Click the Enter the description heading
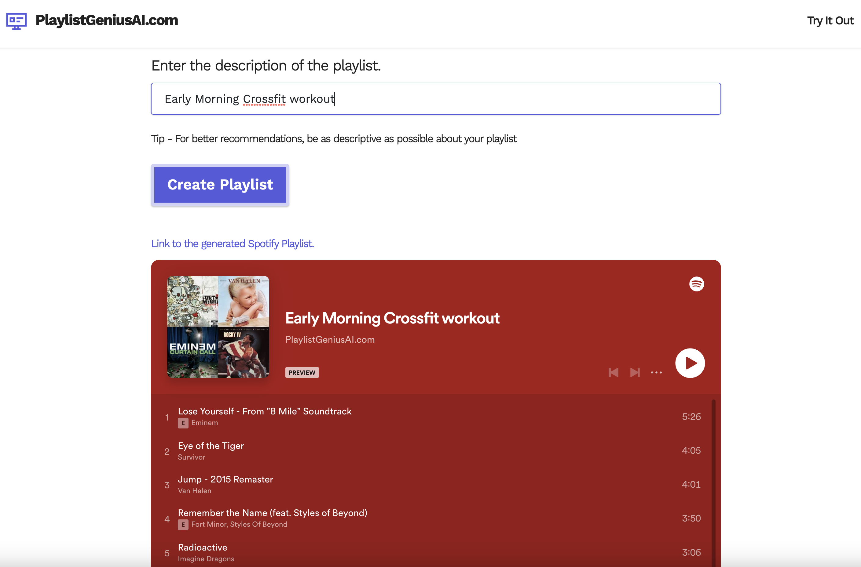The image size is (861, 567). point(266,66)
